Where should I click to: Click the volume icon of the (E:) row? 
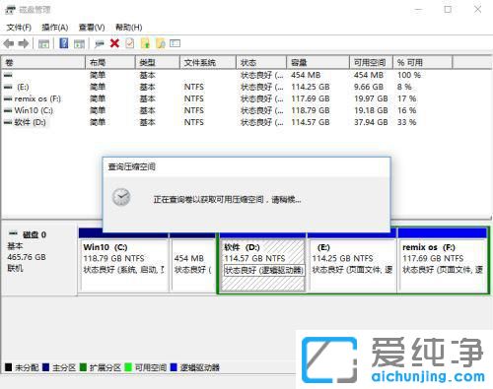pyautogui.click(x=8, y=87)
